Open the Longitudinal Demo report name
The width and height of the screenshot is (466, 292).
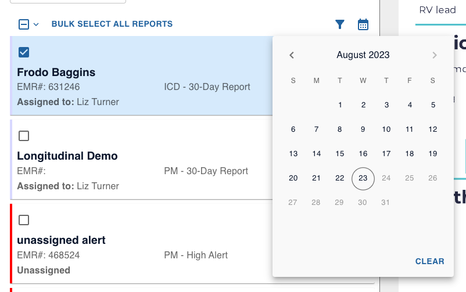pos(67,156)
